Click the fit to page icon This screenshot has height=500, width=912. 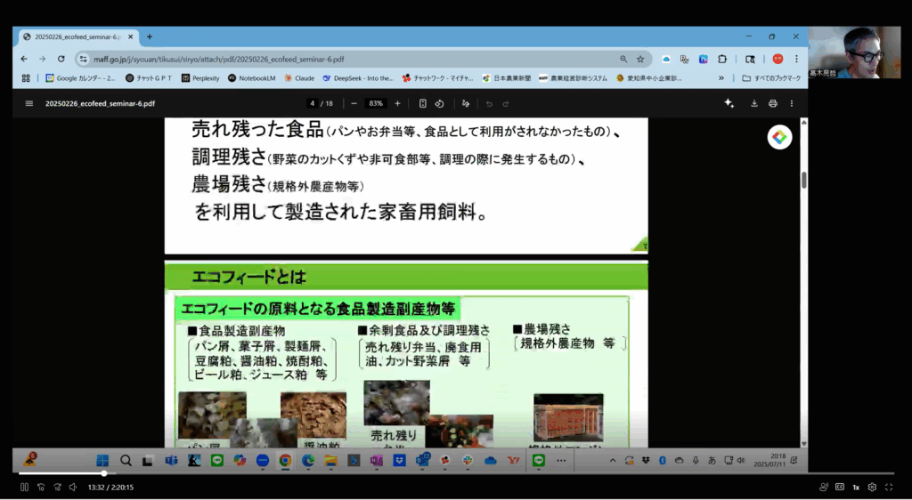(x=423, y=104)
